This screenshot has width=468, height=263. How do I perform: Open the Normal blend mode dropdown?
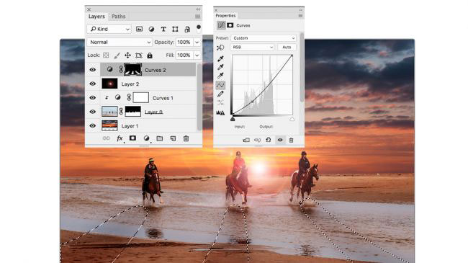pos(120,42)
